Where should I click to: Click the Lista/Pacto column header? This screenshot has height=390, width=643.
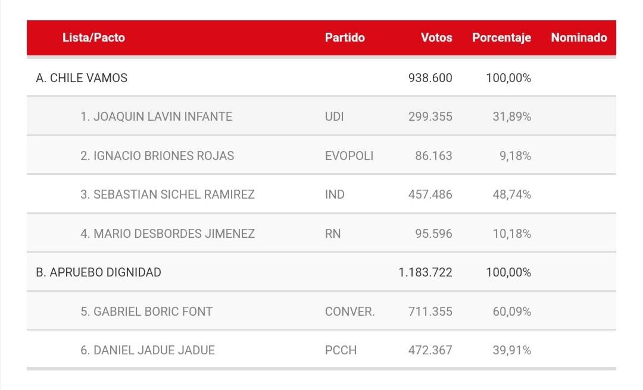93,37
